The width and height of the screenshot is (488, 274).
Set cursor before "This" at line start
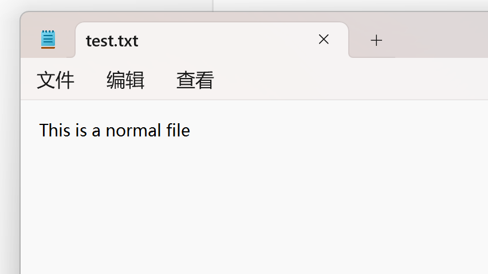39,130
